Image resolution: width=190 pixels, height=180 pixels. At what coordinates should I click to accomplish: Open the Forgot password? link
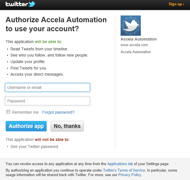[58, 112]
